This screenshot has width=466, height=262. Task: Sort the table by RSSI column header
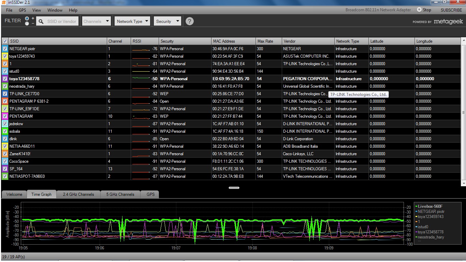point(136,41)
